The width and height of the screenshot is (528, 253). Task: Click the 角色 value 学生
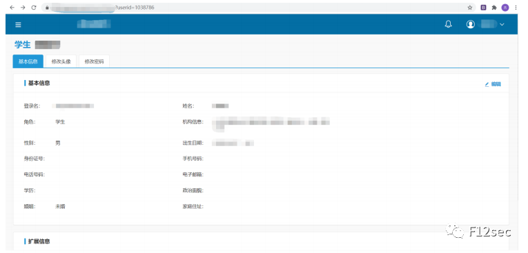[60, 122]
